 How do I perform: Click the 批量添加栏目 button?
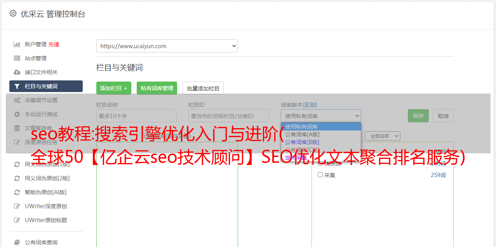[203, 88]
